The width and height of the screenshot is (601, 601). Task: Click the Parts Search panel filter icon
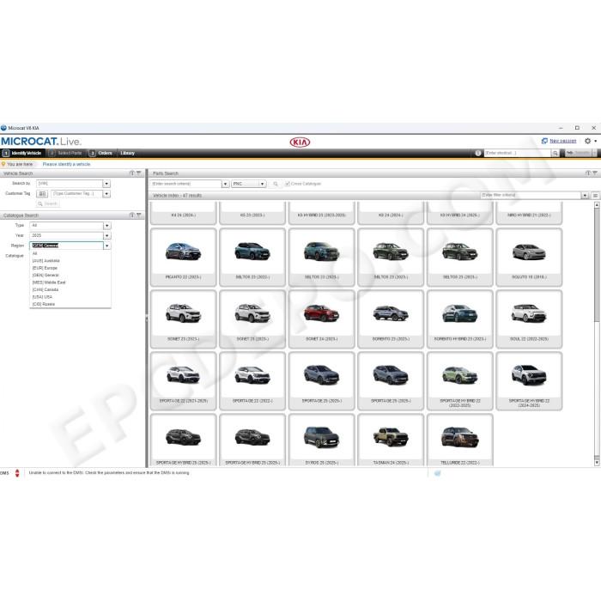595,173
